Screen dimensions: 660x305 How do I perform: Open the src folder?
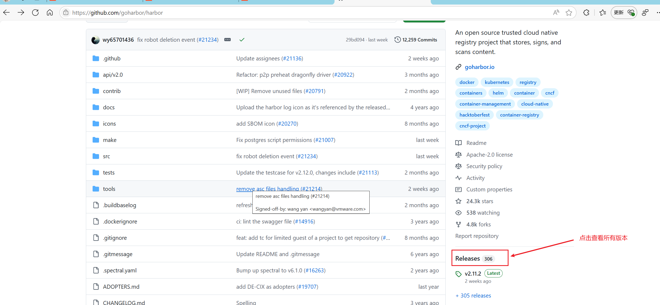[x=107, y=156]
